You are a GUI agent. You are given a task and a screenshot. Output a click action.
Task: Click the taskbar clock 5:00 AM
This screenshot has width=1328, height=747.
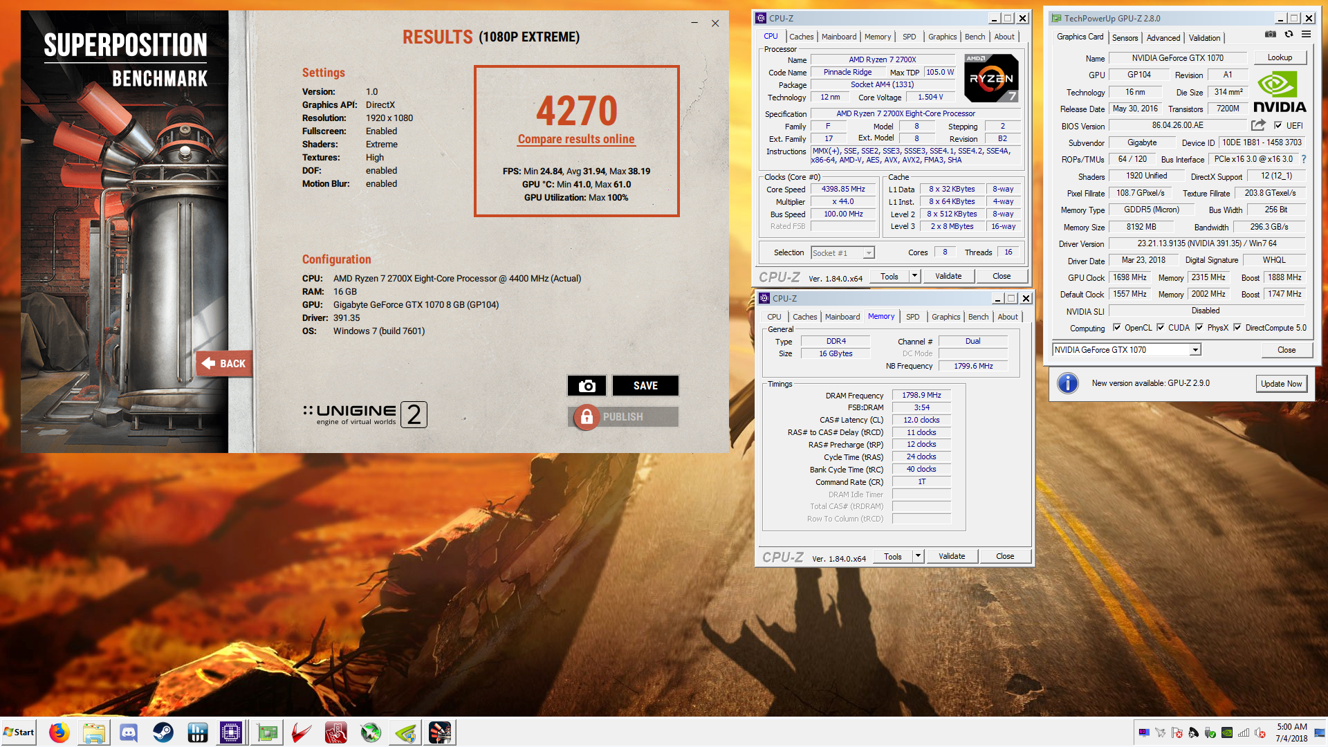[1291, 727]
